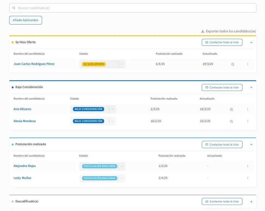This screenshot has width=265, height=211.
Task: Open comments for Juan Carlos Rodríguez Pérez
Action: pos(233,64)
